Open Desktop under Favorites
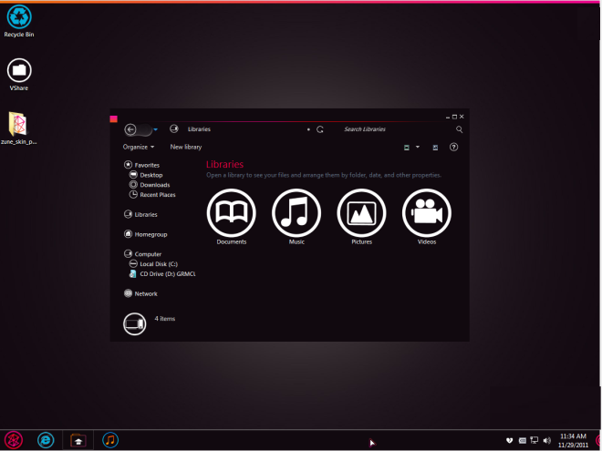Screen dimensions: 602x451 (x=146, y=175)
